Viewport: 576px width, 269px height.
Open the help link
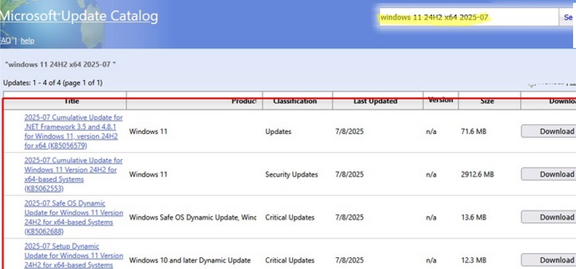coord(28,41)
